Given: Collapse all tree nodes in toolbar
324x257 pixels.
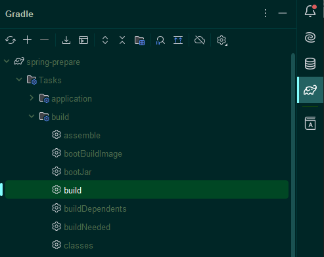Looking at the screenshot, I should (x=122, y=40).
